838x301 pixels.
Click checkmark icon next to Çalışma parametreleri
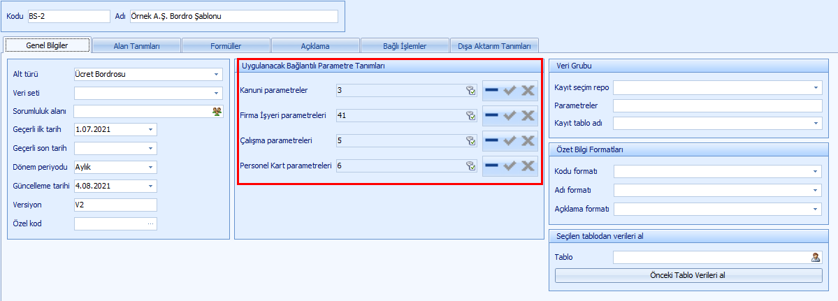click(x=510, y=140)
